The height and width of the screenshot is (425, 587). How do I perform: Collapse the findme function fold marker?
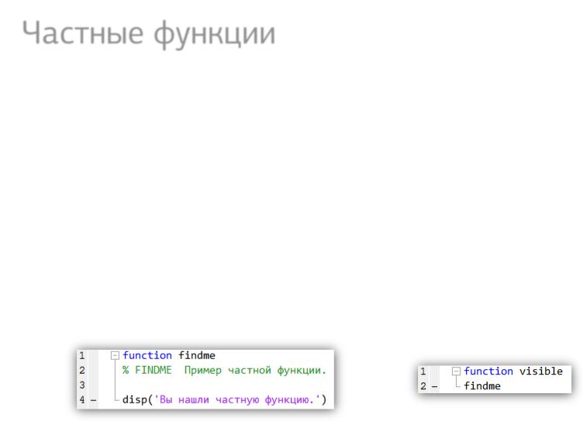(115, 356)
